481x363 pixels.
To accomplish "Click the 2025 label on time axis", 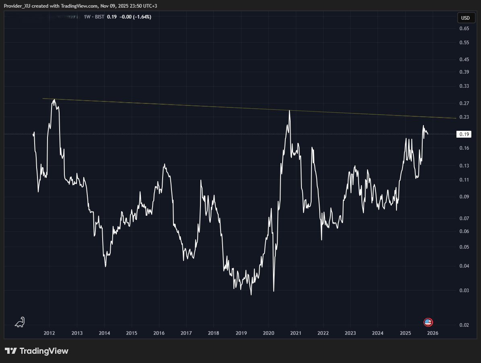I will pos(406,333).
